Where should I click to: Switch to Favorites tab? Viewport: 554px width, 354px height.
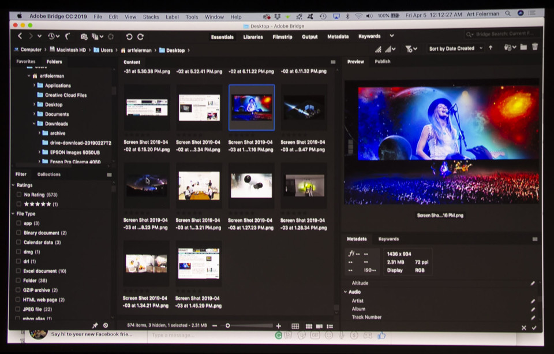(26, 61)
